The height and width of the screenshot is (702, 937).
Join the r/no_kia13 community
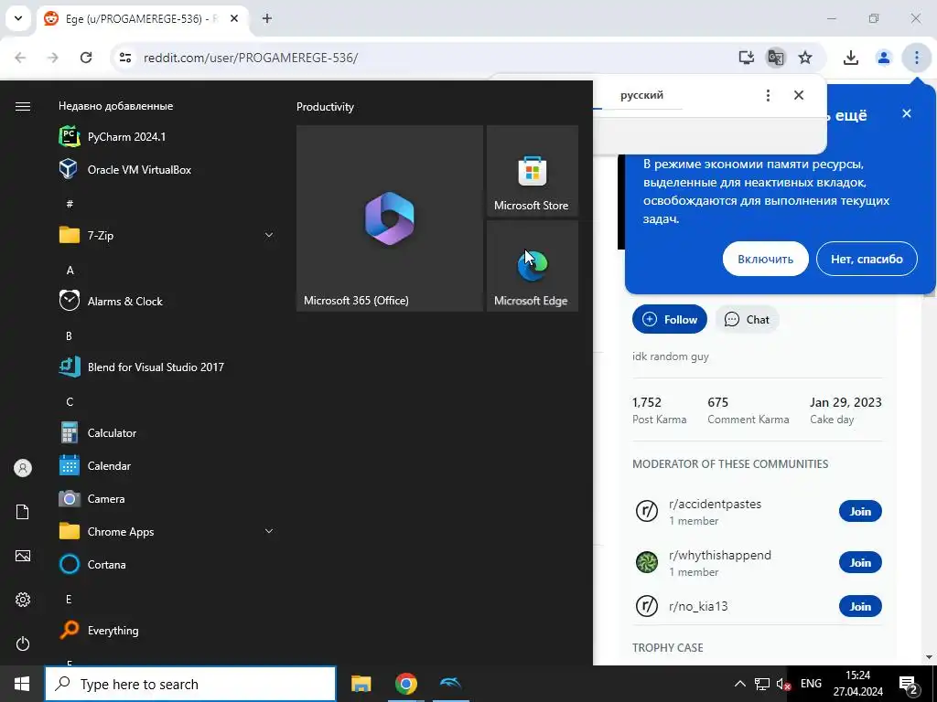click(860, 607)
